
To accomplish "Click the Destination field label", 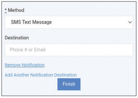I will coord(17,38).
